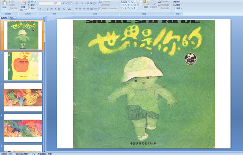The height and width of the screenshot is (155, 243).
Task: Select slide 3 thumbnail
Action: point(23,97)
